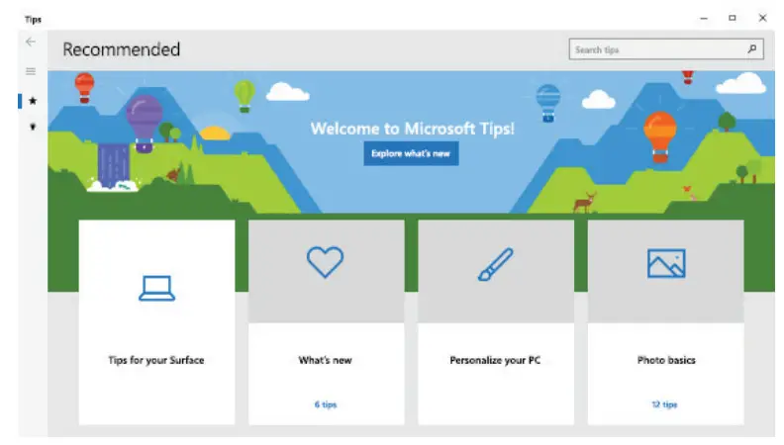This screenshot has width=784, height=445.
Task: Click the 12 tips link
Action: click(x=664, y=404)
